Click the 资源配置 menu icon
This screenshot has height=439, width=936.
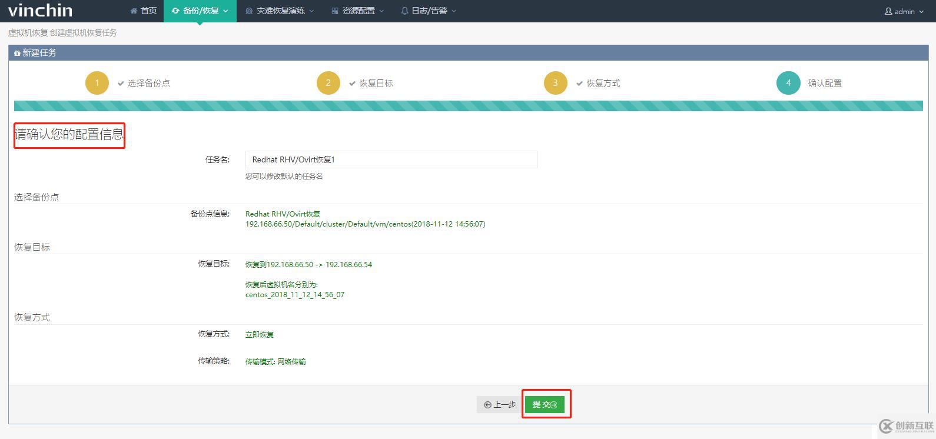click(x=335, y=11)
